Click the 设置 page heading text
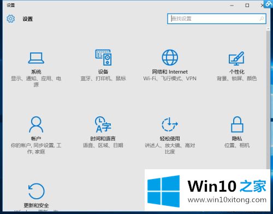The image size is (273, 214). 28,19
